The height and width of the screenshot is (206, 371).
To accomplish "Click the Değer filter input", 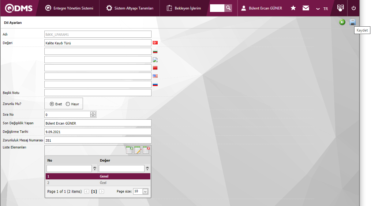I will coord(122,168).
